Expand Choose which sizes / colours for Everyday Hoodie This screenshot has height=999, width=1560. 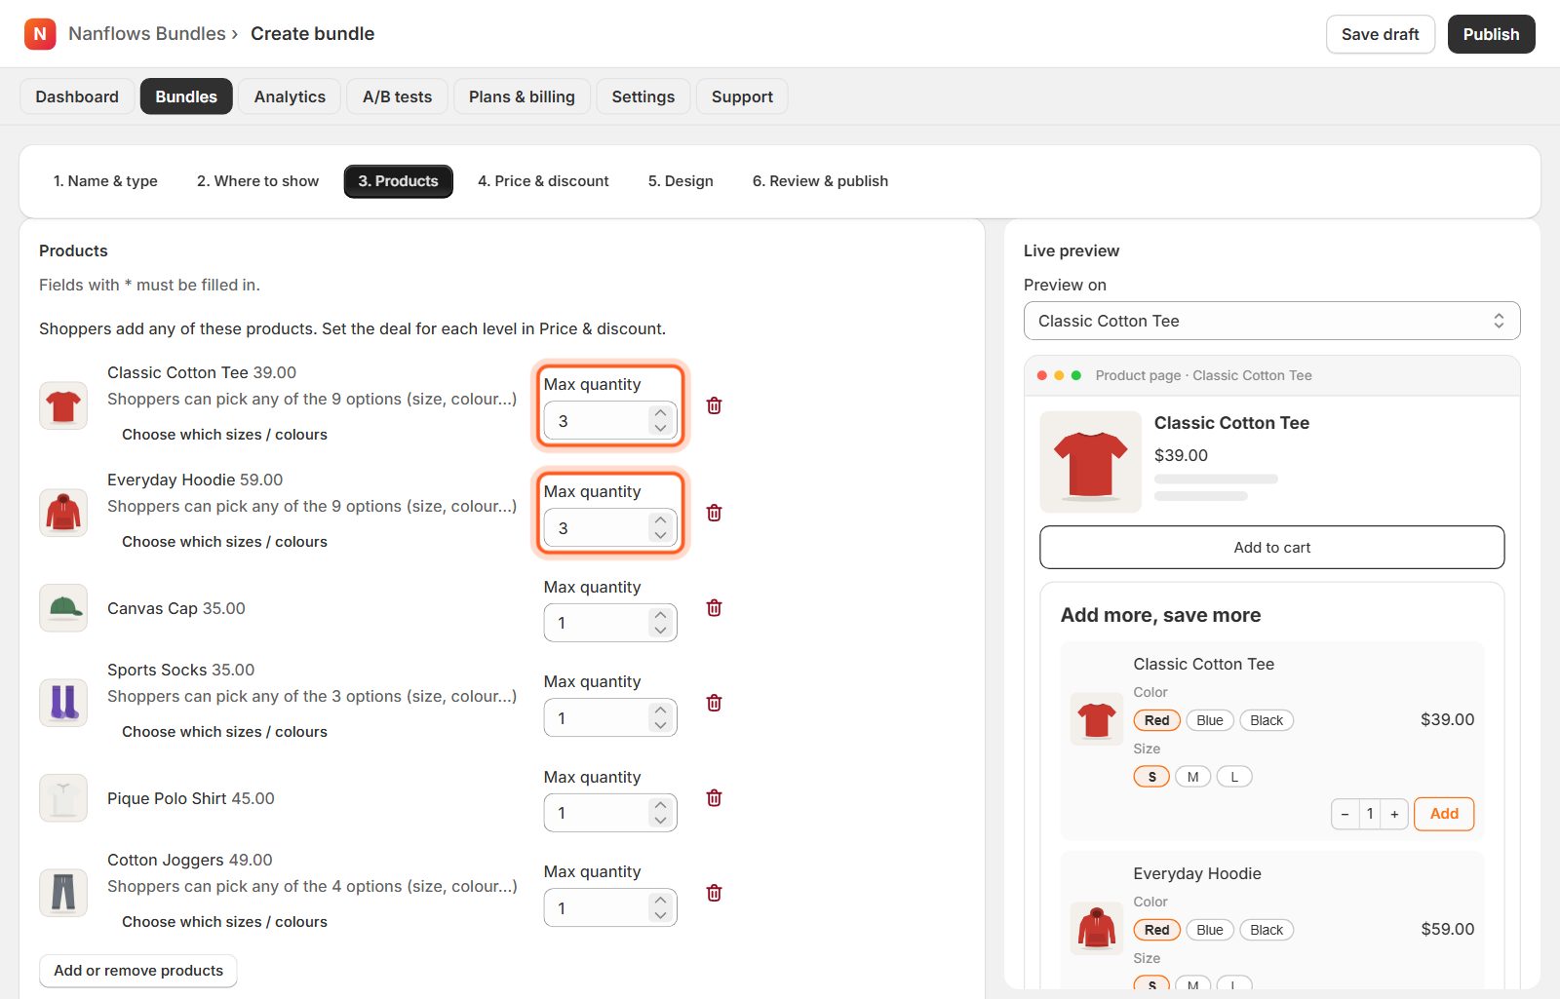224,542
